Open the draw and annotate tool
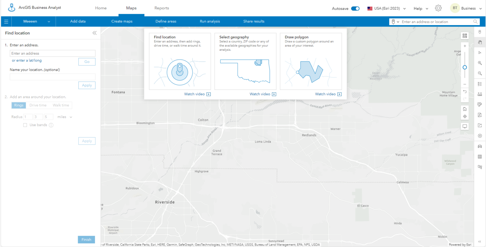This screenshot has width=486, height=247. pyautogui.click(x=480, y=105)
